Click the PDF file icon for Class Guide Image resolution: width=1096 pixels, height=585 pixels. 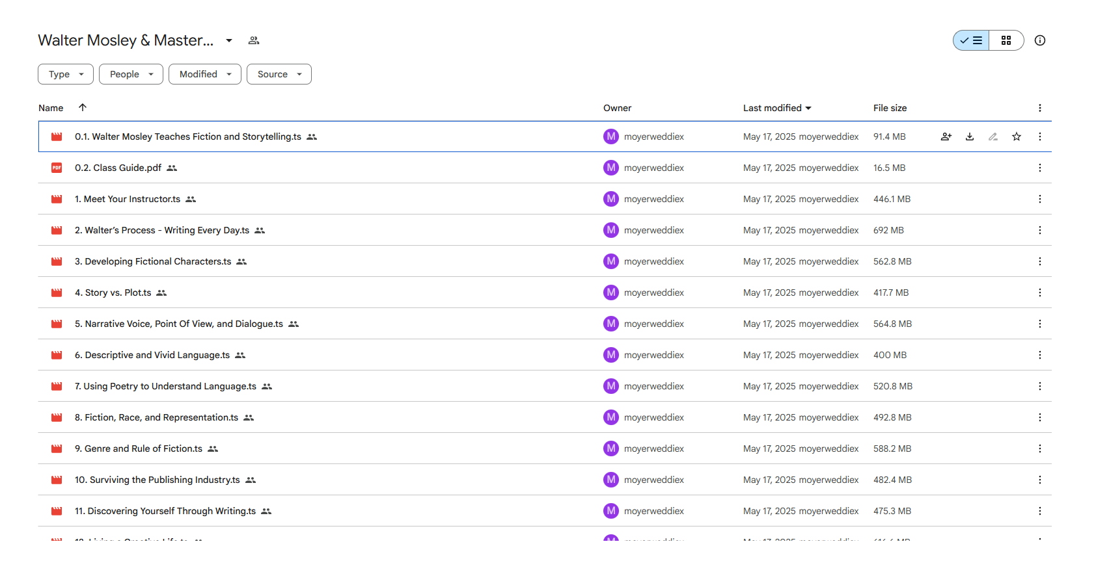click(57, 168)
